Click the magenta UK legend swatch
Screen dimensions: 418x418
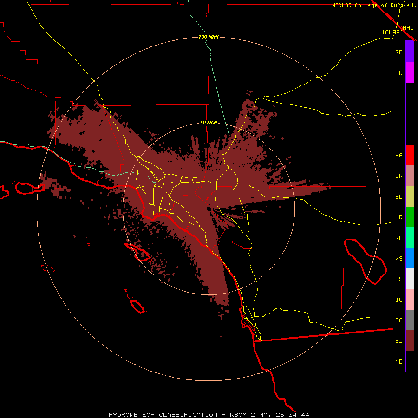(x=410, y=73)
